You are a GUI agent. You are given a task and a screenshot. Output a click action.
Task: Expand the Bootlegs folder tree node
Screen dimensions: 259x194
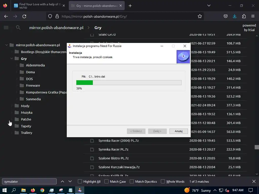(12, 52)
